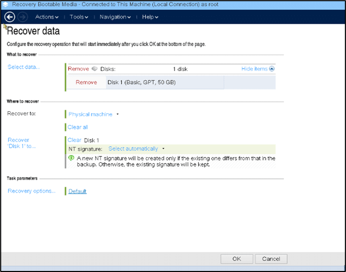Click the Select data link

pyautogui.click(x=24, y=67)
